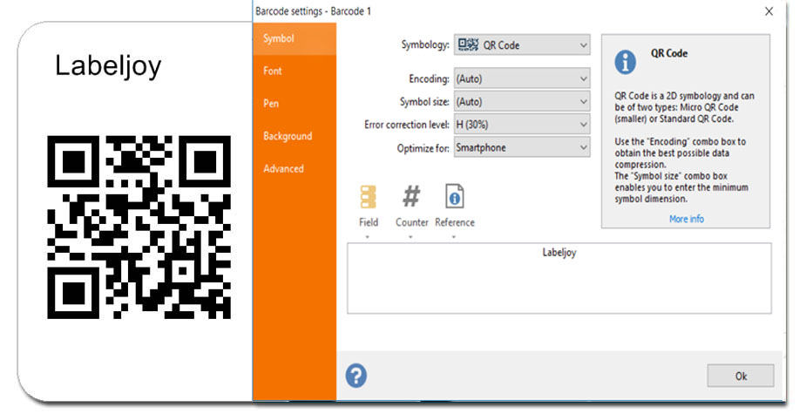806x414 pixels.
Task: Select the Labeljoy text on the label
Action: tap(108, 67)
